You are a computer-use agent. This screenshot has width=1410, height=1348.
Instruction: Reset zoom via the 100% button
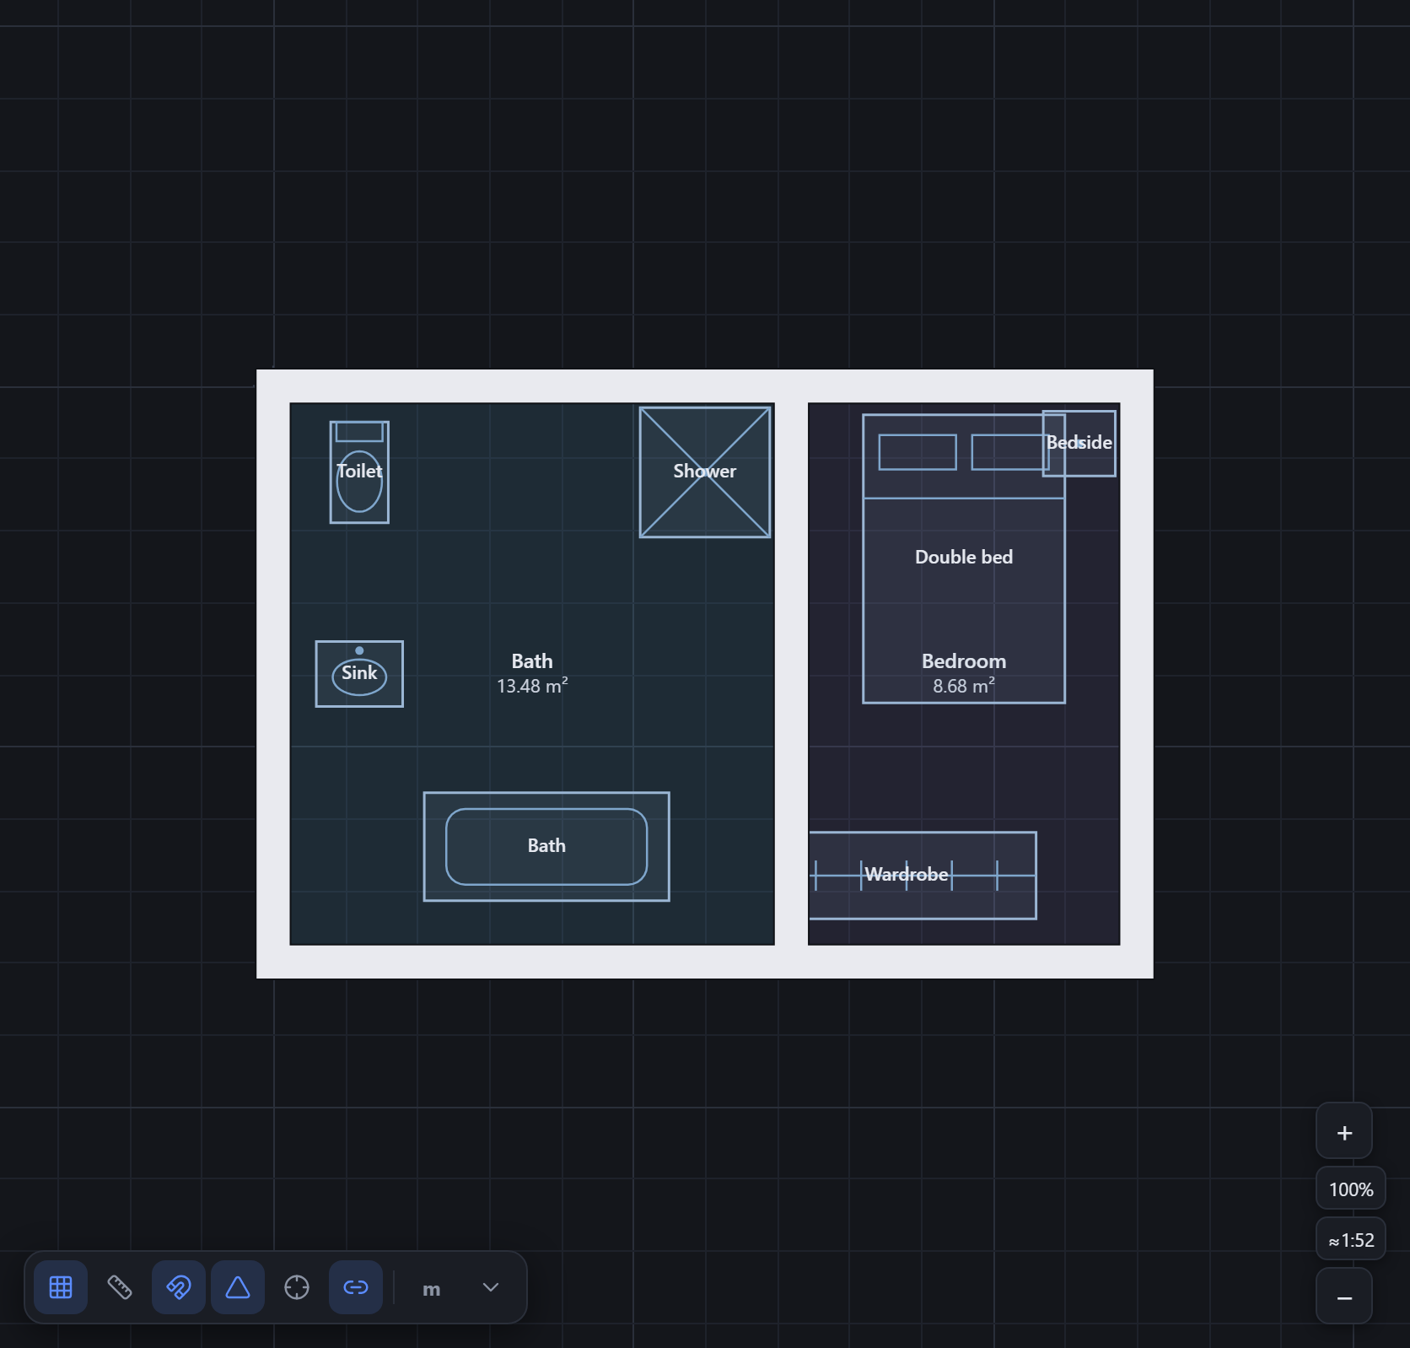pyautogui.click(x=1351, y=1189)
